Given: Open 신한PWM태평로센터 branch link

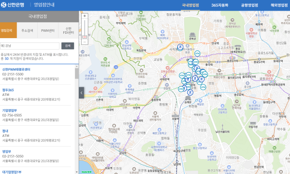Looking at the screenshot, I should pyautogui.click(x=16, y=69).
